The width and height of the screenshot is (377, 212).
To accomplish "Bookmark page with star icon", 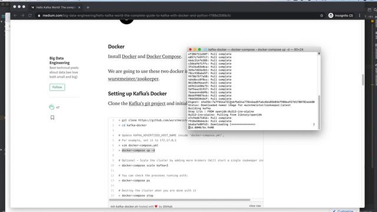I will tap(322, 15).
